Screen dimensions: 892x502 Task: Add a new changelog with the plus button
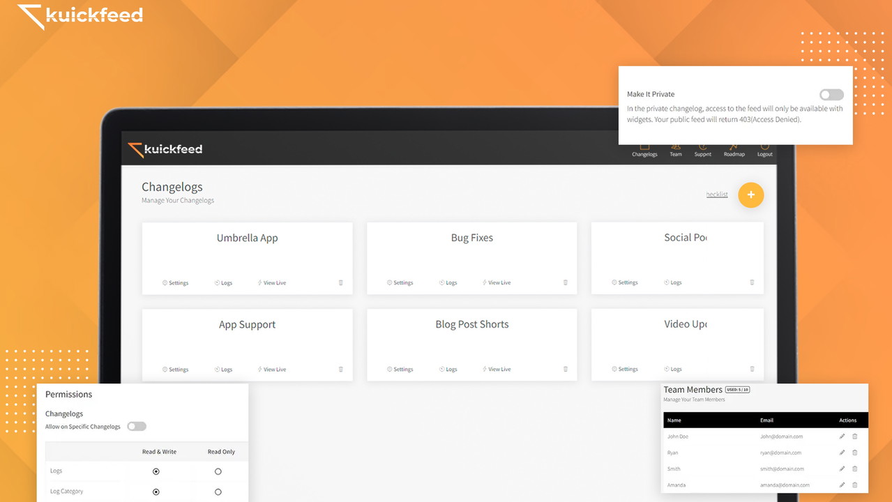(751, 195)
